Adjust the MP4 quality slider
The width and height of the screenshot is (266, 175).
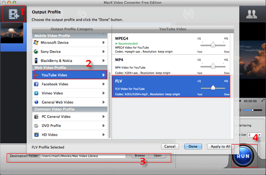(x=213, y=66)
